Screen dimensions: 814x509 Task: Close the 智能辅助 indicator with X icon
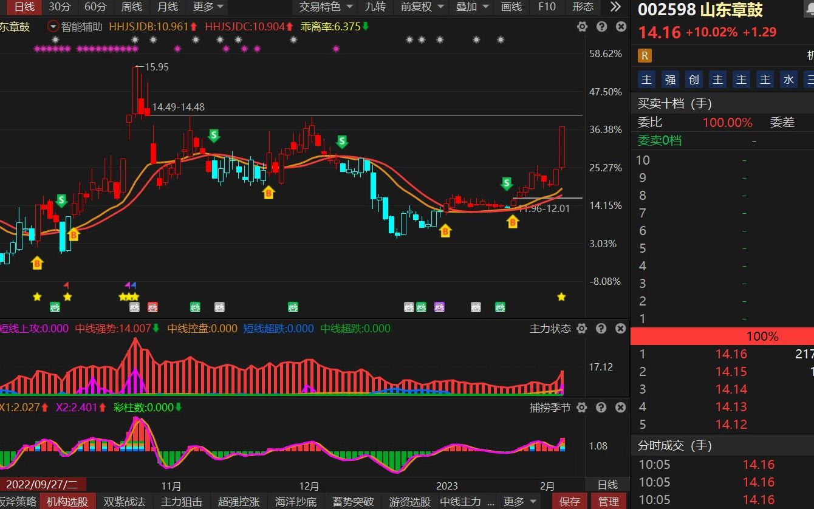tap(621, 27)
